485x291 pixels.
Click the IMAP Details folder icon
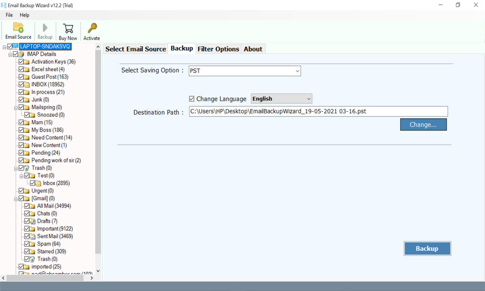click(x=21, y=54)
